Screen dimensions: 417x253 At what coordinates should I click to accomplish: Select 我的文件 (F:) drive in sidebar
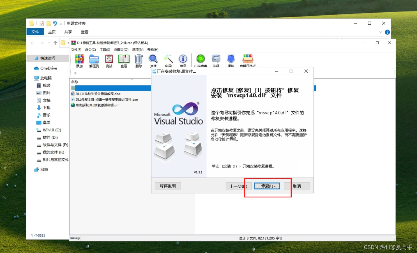tap(50, 152)
